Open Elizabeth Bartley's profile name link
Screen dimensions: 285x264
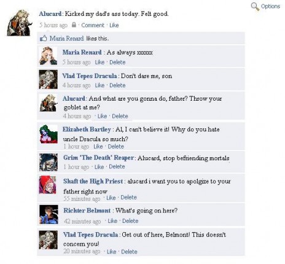point(87,130)
